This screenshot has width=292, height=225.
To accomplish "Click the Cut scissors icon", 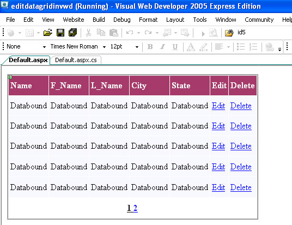I will (88, 33).
